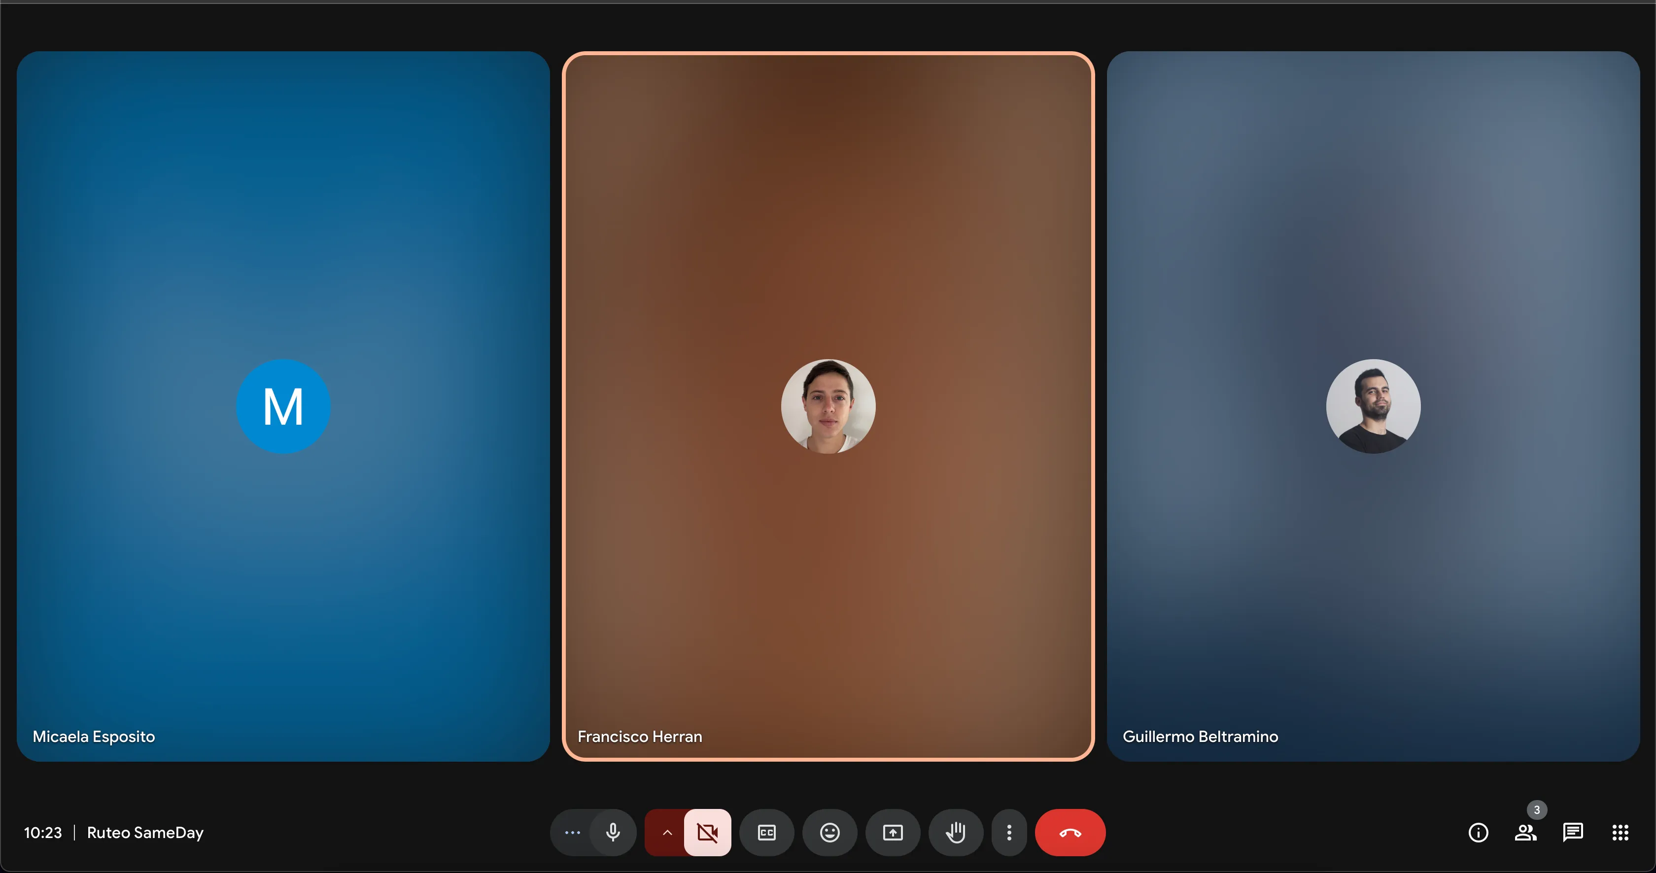Show the participants list
Image resolution: width=1656 pixels, height=873 pixels.
click(x=1525, y=833)
